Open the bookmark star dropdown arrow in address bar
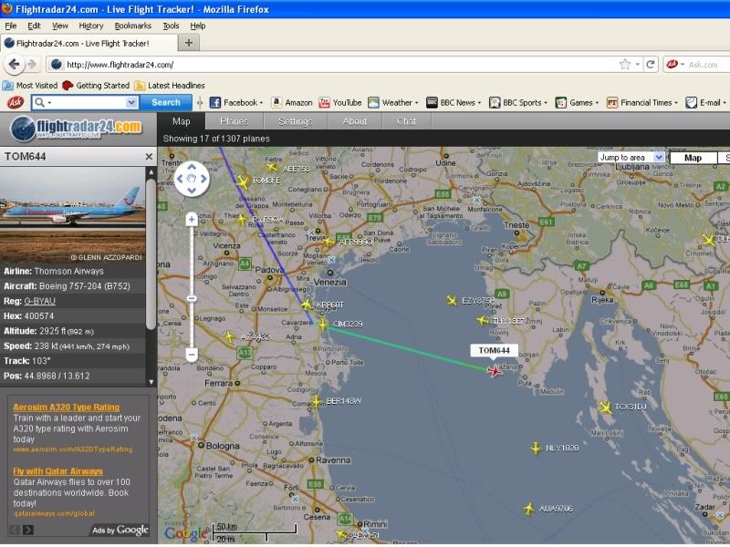This screenshot has height=547, width=730. point(637,64)
